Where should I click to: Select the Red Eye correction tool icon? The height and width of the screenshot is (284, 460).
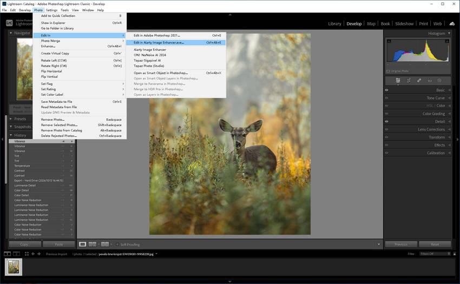(x=430, y=81)
